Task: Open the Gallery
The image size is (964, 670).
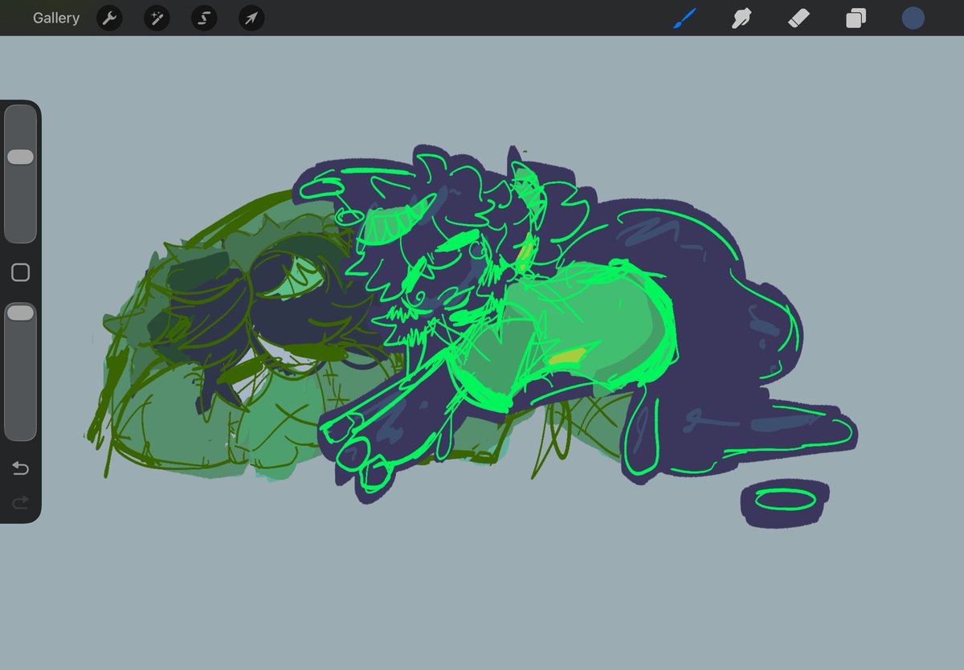Action: point(56,18)
